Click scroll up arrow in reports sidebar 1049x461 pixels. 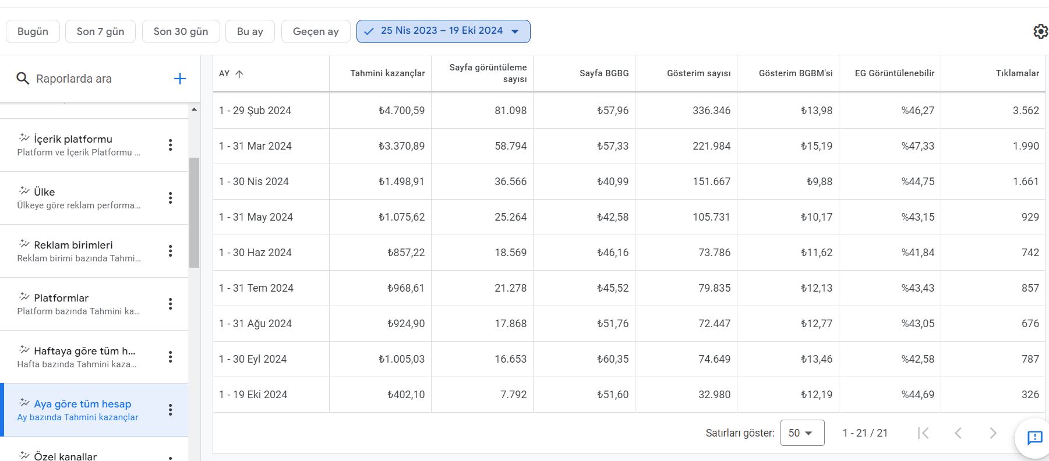click(194, 109)
